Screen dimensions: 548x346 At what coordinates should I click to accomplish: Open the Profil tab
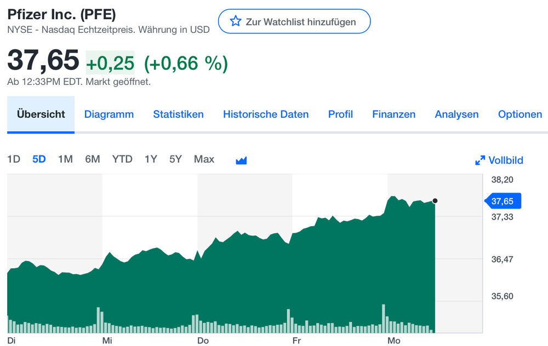point(340,114)
